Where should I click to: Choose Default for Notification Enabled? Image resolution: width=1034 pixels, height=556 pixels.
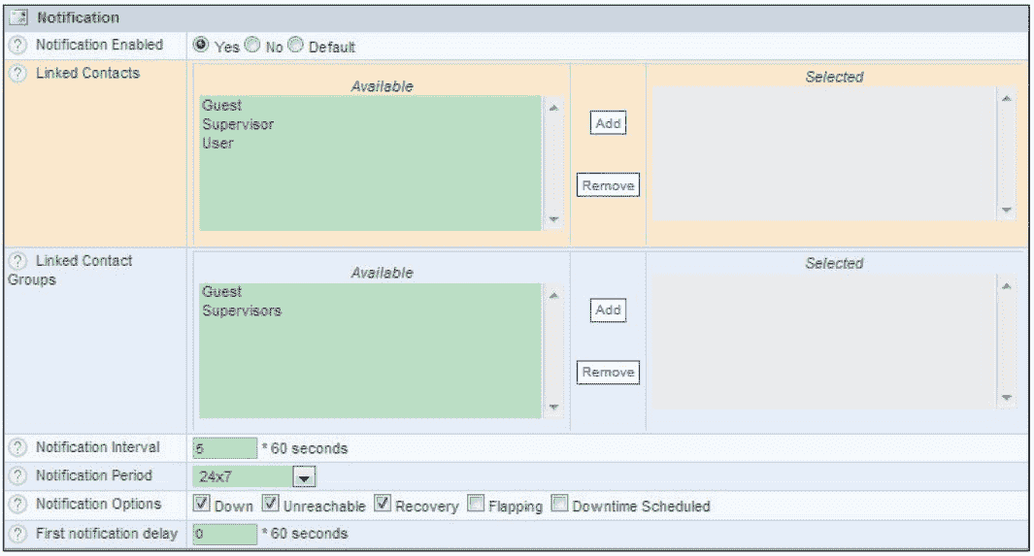click(x=295, y=46)
